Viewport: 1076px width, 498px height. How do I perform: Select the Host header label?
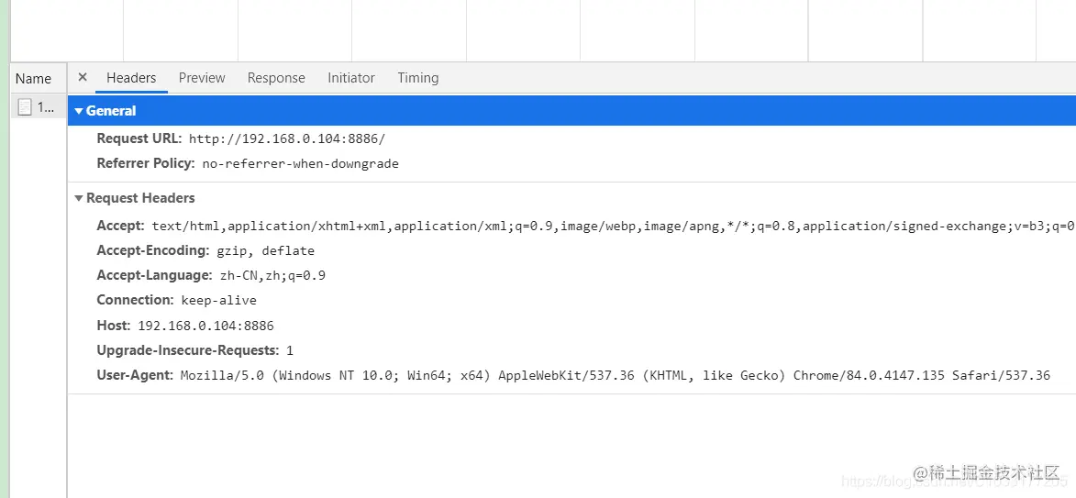click(x=114, y=326)
